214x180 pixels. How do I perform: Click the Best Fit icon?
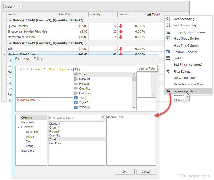tap(168, 58)
